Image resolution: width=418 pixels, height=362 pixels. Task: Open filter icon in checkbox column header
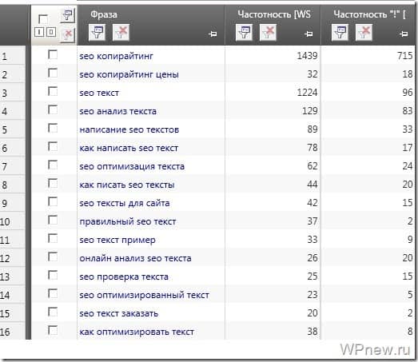point(68,16)
